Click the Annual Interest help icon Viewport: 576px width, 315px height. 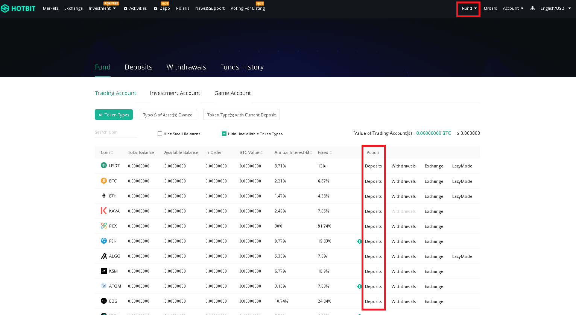click(307, 152)
